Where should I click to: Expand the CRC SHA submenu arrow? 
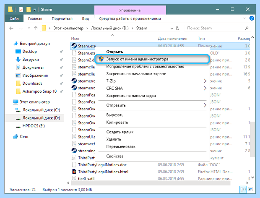pos(205,88)
